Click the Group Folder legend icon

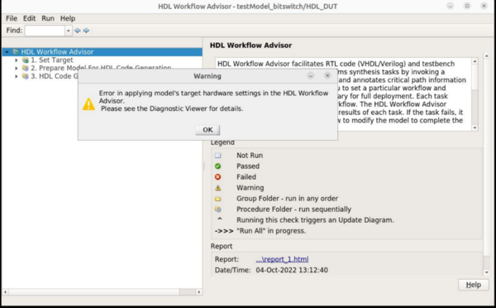218,199
